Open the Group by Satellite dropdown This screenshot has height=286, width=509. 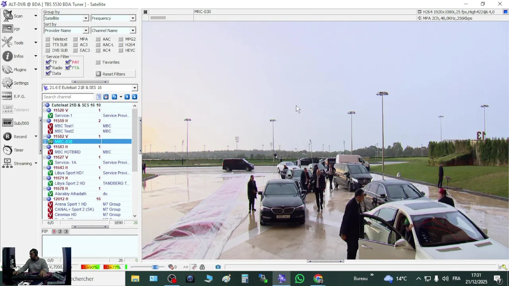click(x=66, y=18)
